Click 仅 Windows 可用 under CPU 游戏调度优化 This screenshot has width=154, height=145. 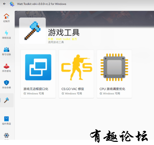point(110,94)
